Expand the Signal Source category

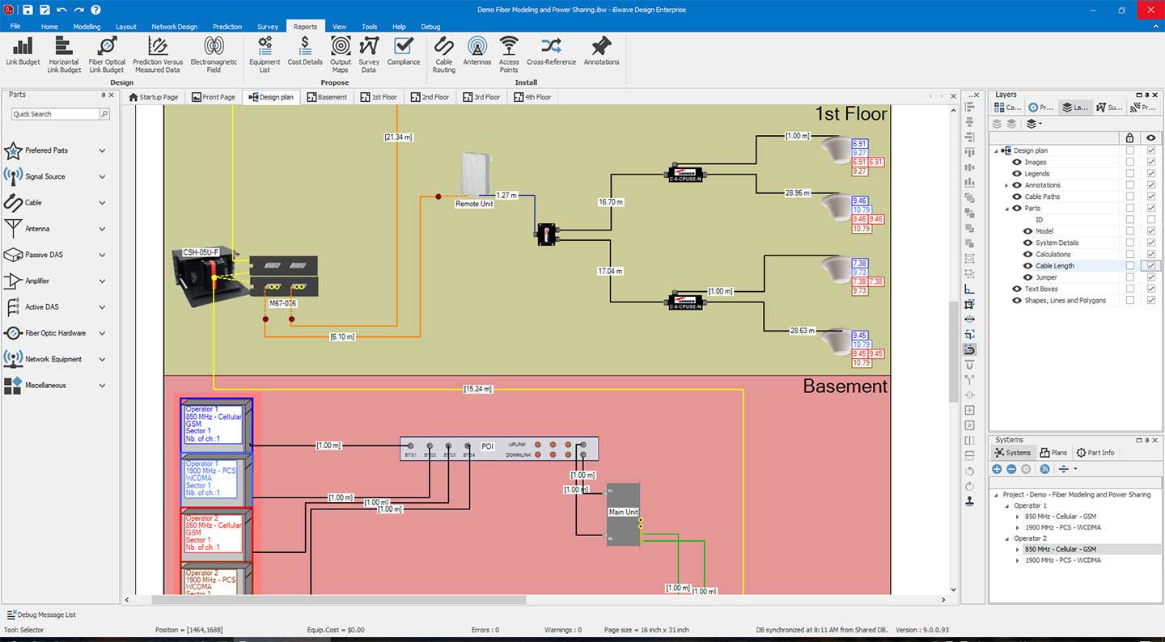[102, 176]
